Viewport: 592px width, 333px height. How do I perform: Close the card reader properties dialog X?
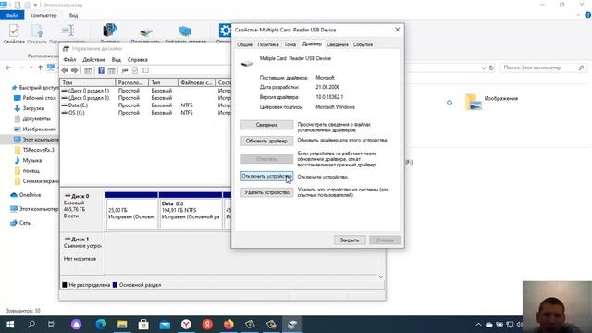tap(397, 30)
